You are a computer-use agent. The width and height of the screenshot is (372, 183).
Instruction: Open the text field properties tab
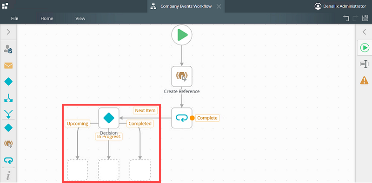pyautogui.click(x=364, y=64)
